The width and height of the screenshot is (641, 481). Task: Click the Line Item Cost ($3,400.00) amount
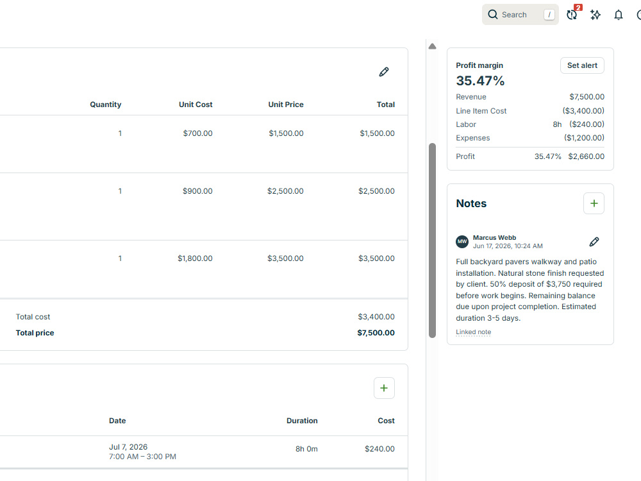click(583, 111)
